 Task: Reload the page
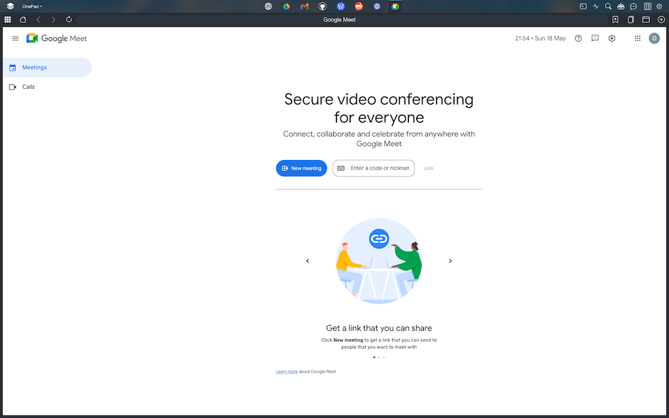(69, 20)
